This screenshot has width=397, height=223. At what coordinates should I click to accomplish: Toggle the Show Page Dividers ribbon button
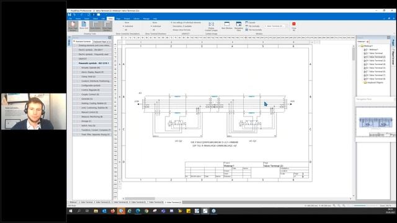pyautogui.click(x=107, y=26)
